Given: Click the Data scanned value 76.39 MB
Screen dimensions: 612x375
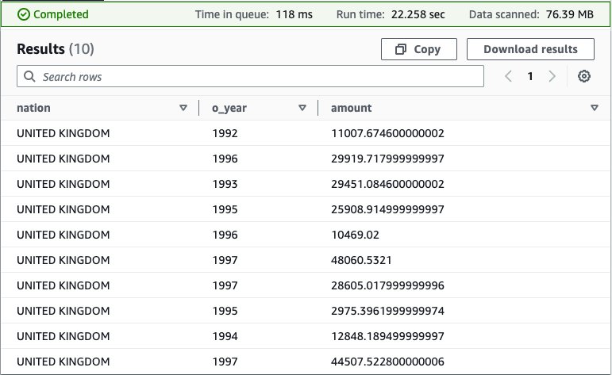Looking at the screenshot, I should [569, 14].
